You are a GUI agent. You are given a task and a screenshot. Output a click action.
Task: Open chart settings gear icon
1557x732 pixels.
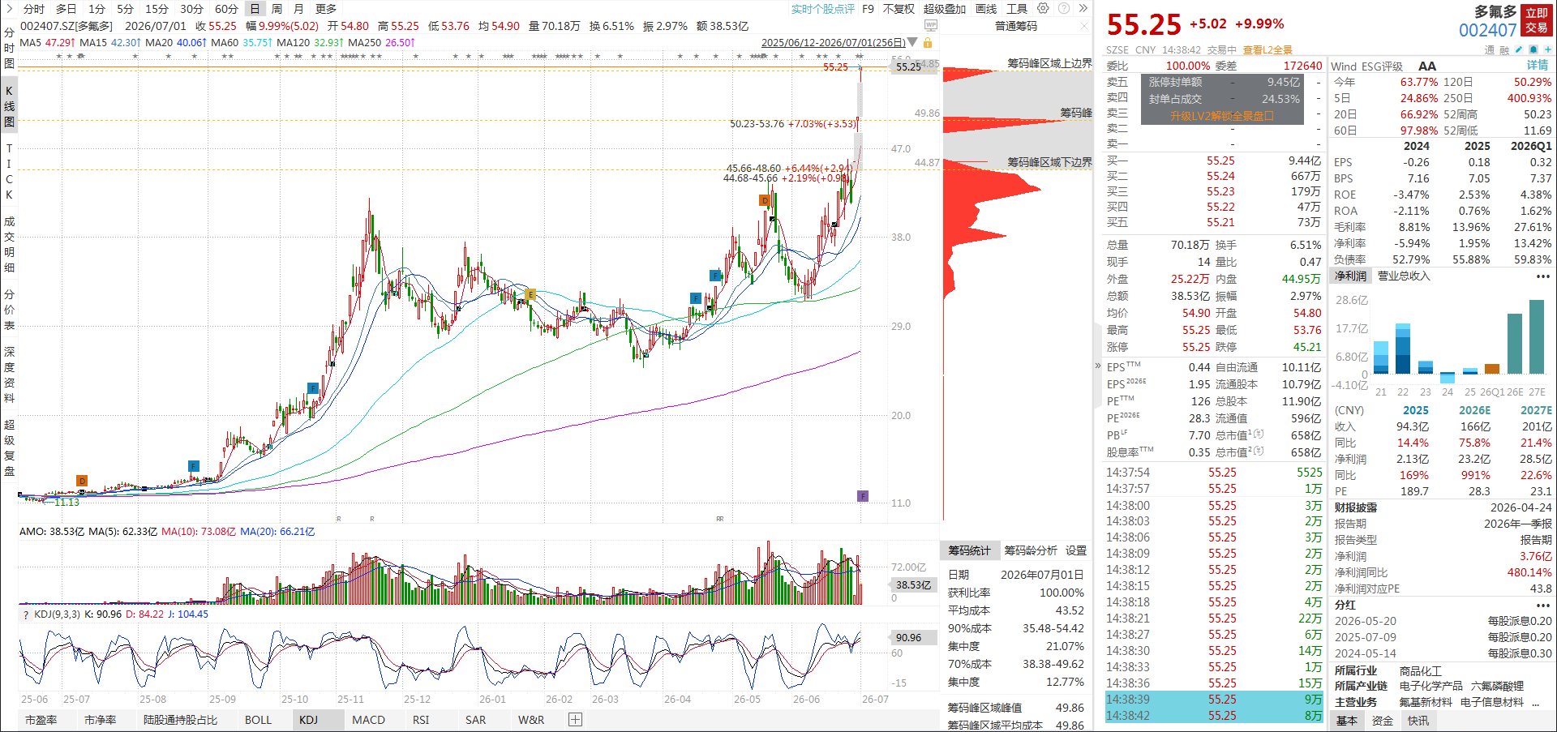tap(1043, 8)
